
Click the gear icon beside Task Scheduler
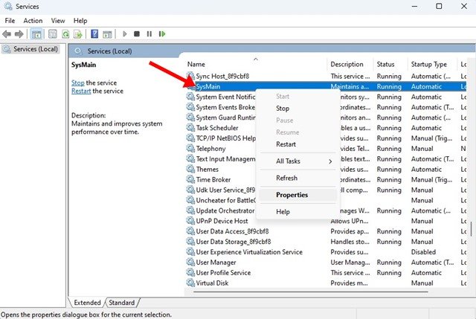[x=190, y=127]
